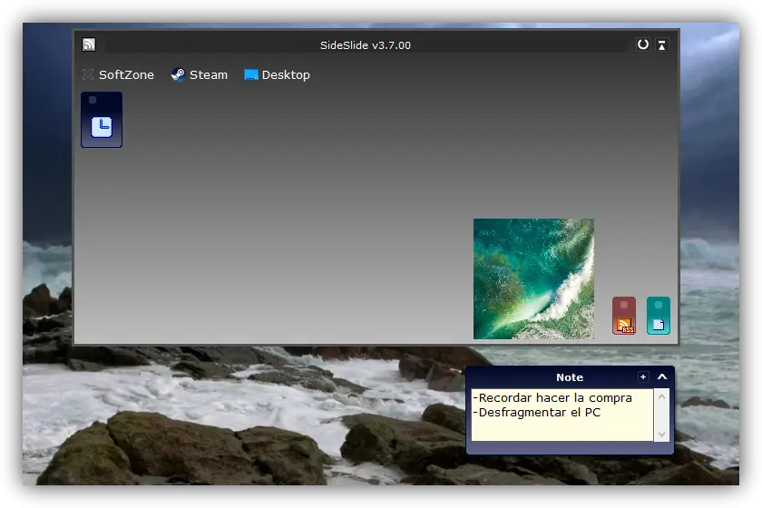This screenshot has width=762, height=508.
Task: Add a new note with plus button
Action: (x=643, y=376)
